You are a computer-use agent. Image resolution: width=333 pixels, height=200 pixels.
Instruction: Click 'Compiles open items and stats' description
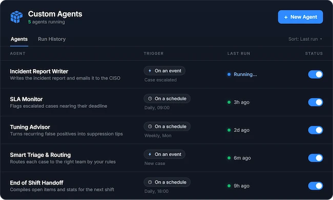pos(62,190)
